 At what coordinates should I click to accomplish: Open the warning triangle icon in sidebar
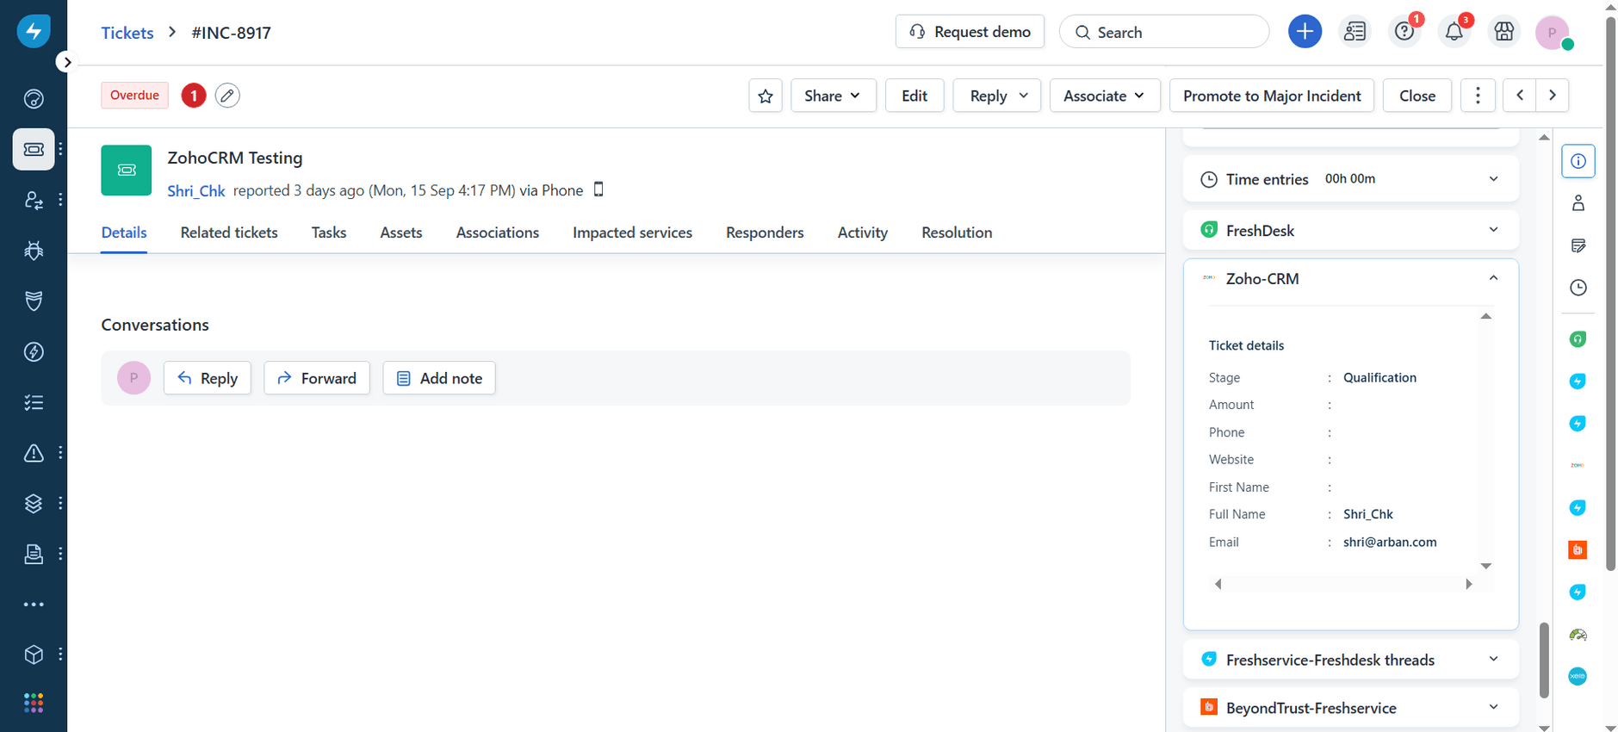pos(34,453)
